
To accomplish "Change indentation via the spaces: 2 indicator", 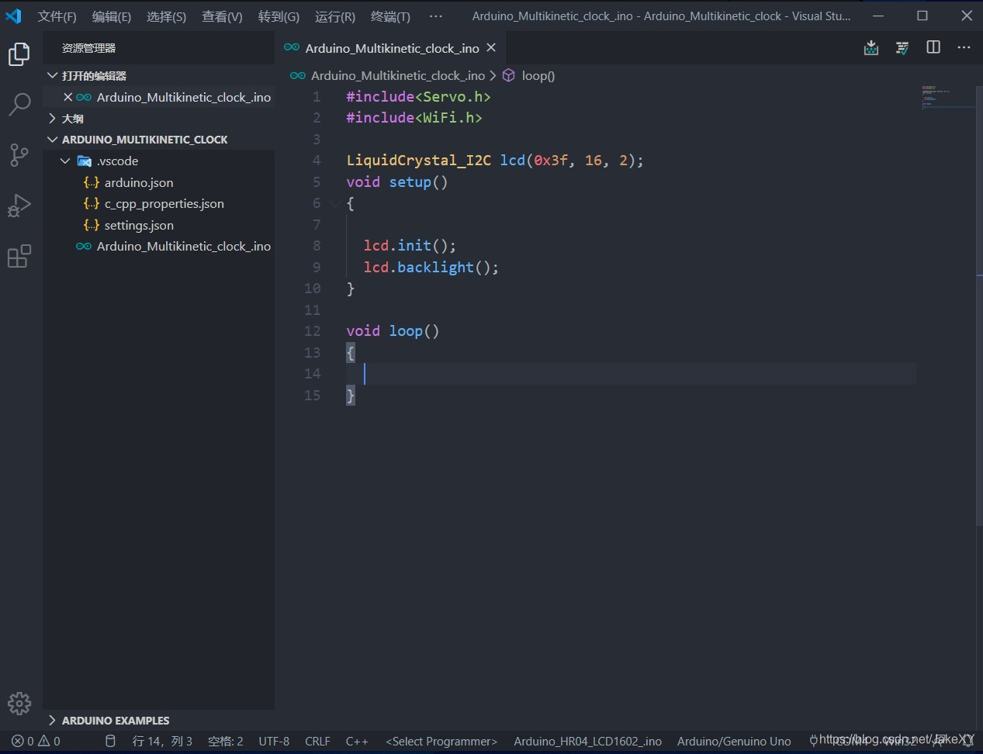I will 226,741.
